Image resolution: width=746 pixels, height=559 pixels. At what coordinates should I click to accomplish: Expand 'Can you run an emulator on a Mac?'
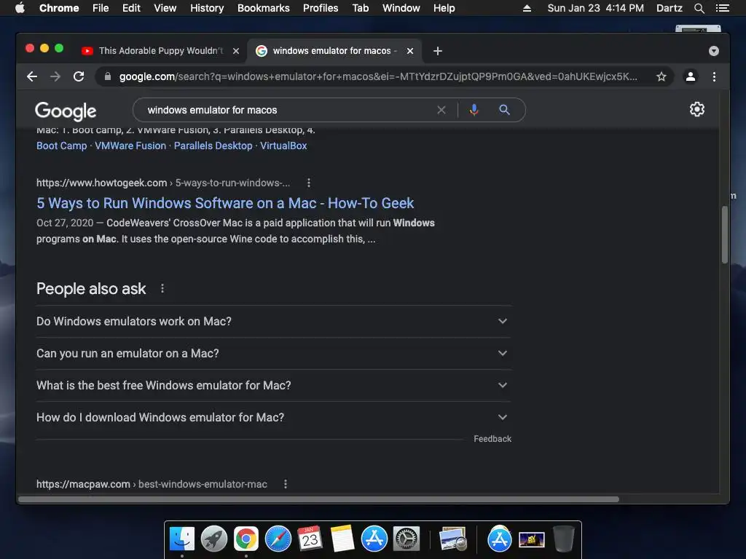click(274, 354)
